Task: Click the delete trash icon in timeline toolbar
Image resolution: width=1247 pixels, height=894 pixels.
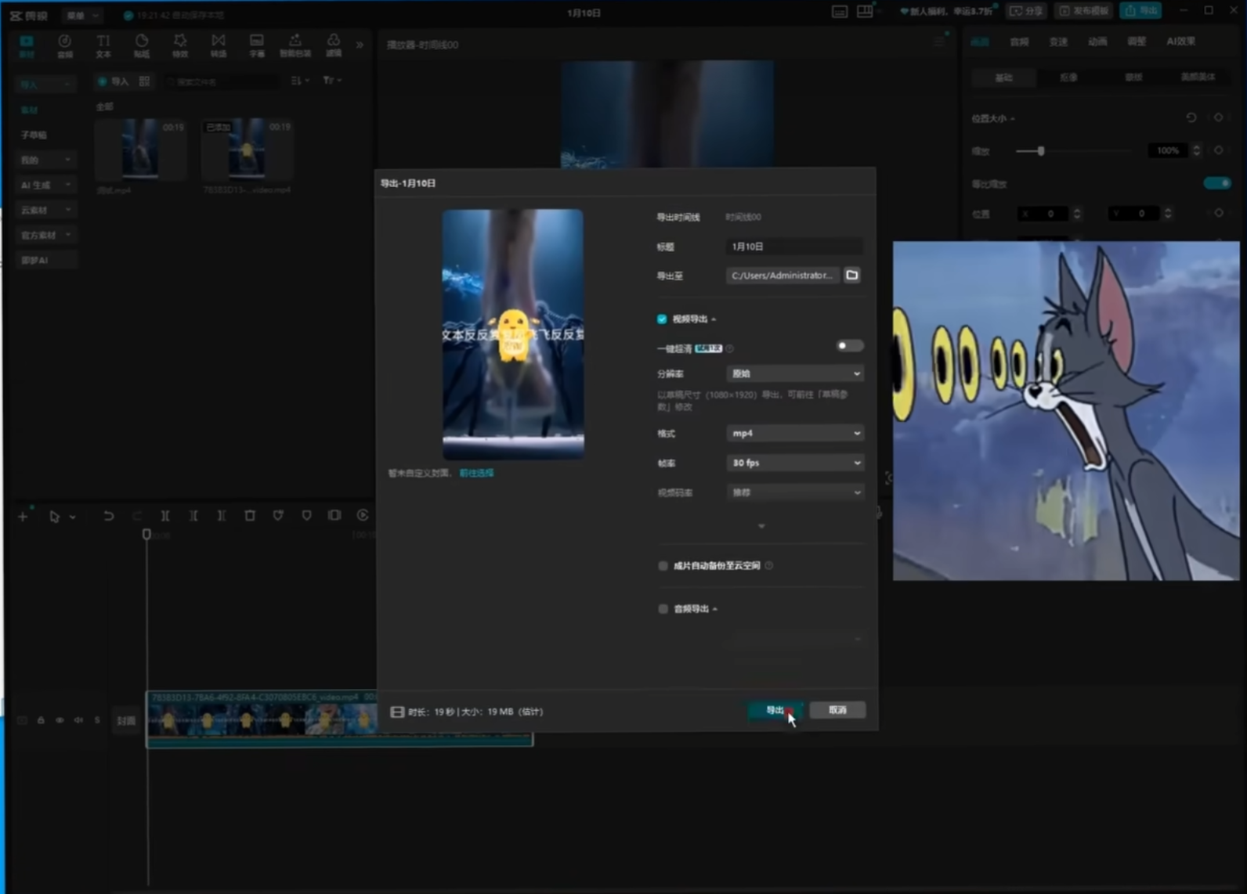Action: tap(250, 516)
